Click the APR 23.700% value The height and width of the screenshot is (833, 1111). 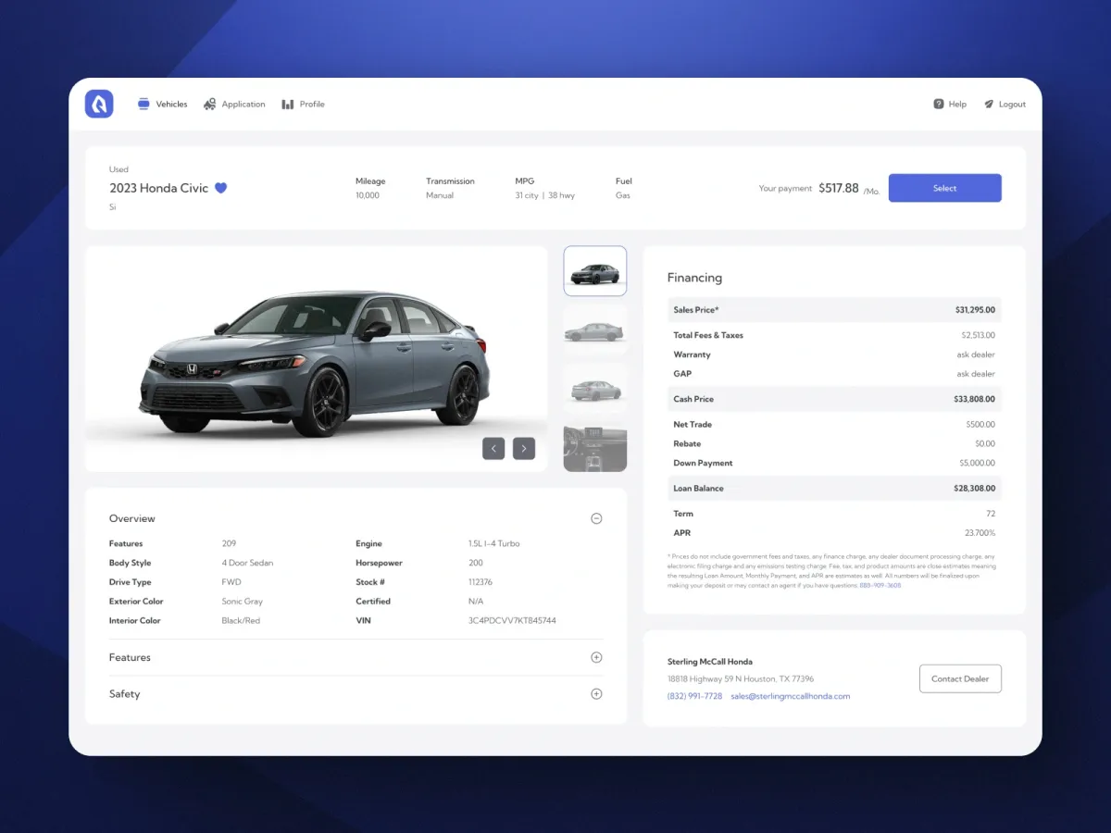tap(980, 532)
